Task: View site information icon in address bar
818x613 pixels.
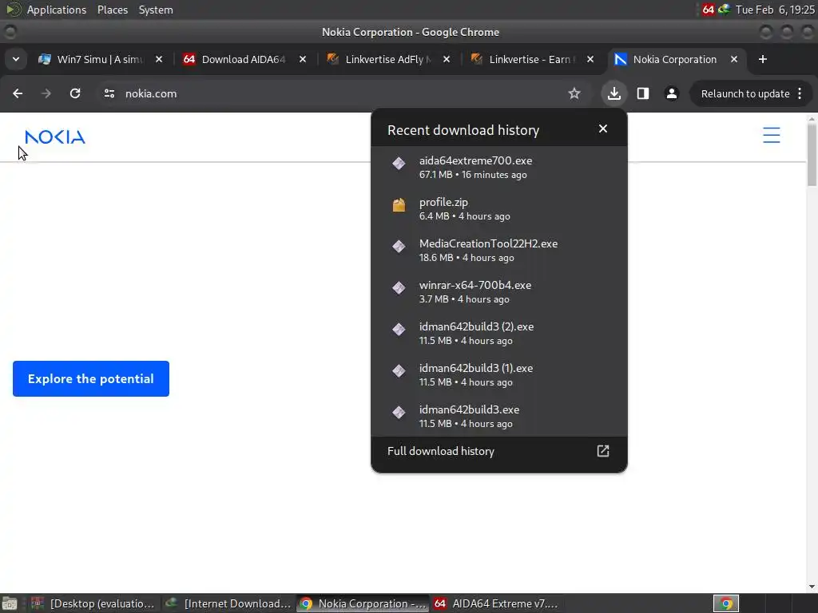Action: click(x=109, y=93)
